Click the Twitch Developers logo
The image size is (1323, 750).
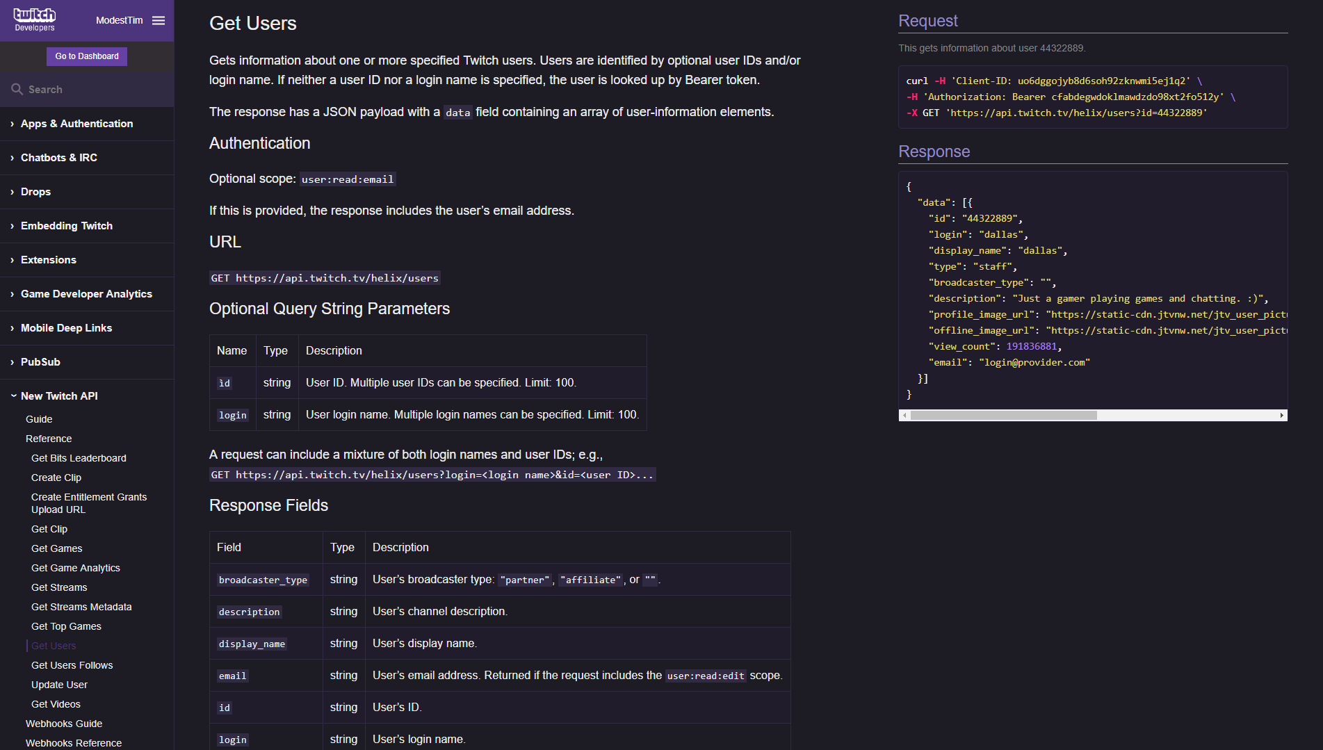35,19
